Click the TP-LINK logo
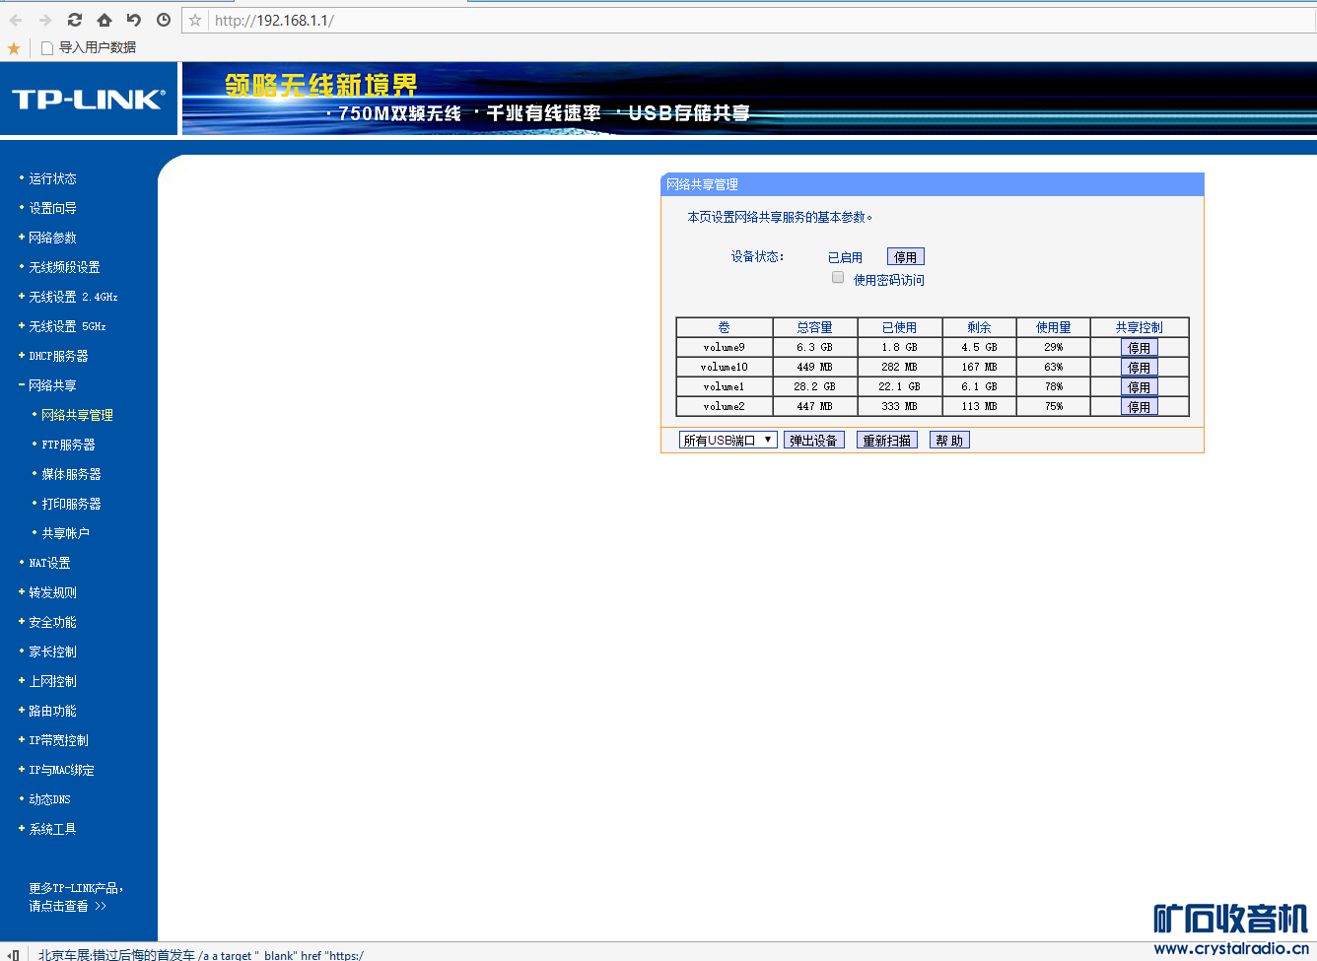The height and width of the screenshot is (961, 1317). pyautogui.click(x=89, y=99)
